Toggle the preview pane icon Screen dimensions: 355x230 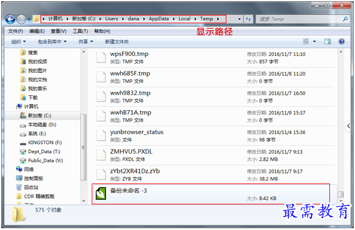(x=328, y=42)
